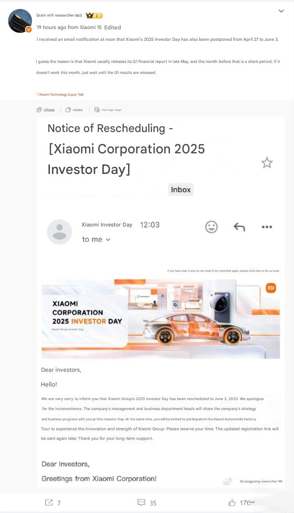The height and width of the screenshot is (513, 294).
Task: Star the rescheduling notice email
Action: coord(267,163)
